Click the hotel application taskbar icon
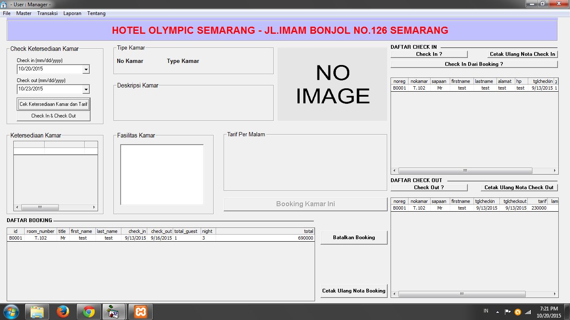This screenshot has height=320, width=570. click(x=114, y=312)
